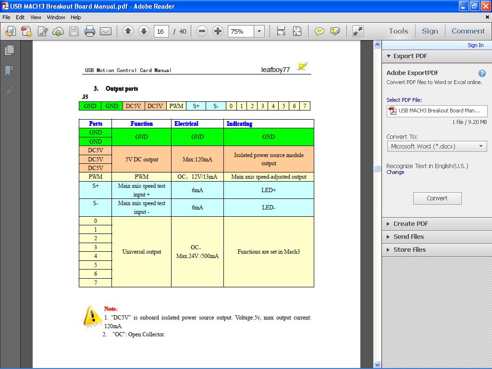
Task: Open the zoom percentage dropdown
Action: [x=259, y=31]
